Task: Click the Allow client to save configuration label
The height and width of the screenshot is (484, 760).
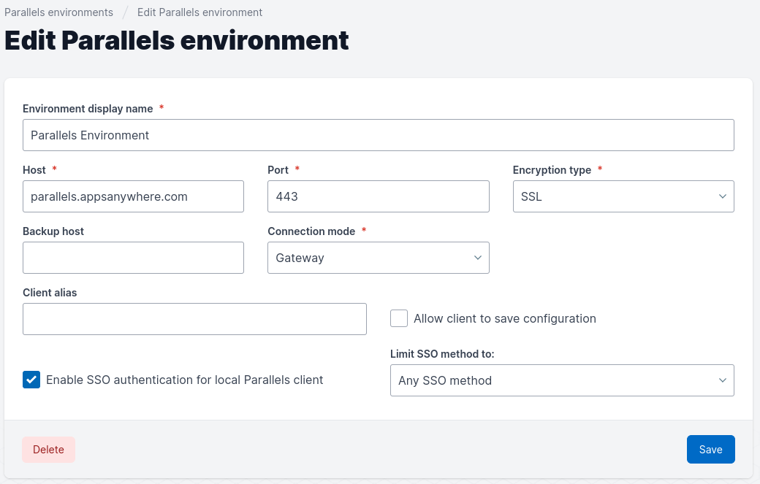Action: (x=504, y=318)
